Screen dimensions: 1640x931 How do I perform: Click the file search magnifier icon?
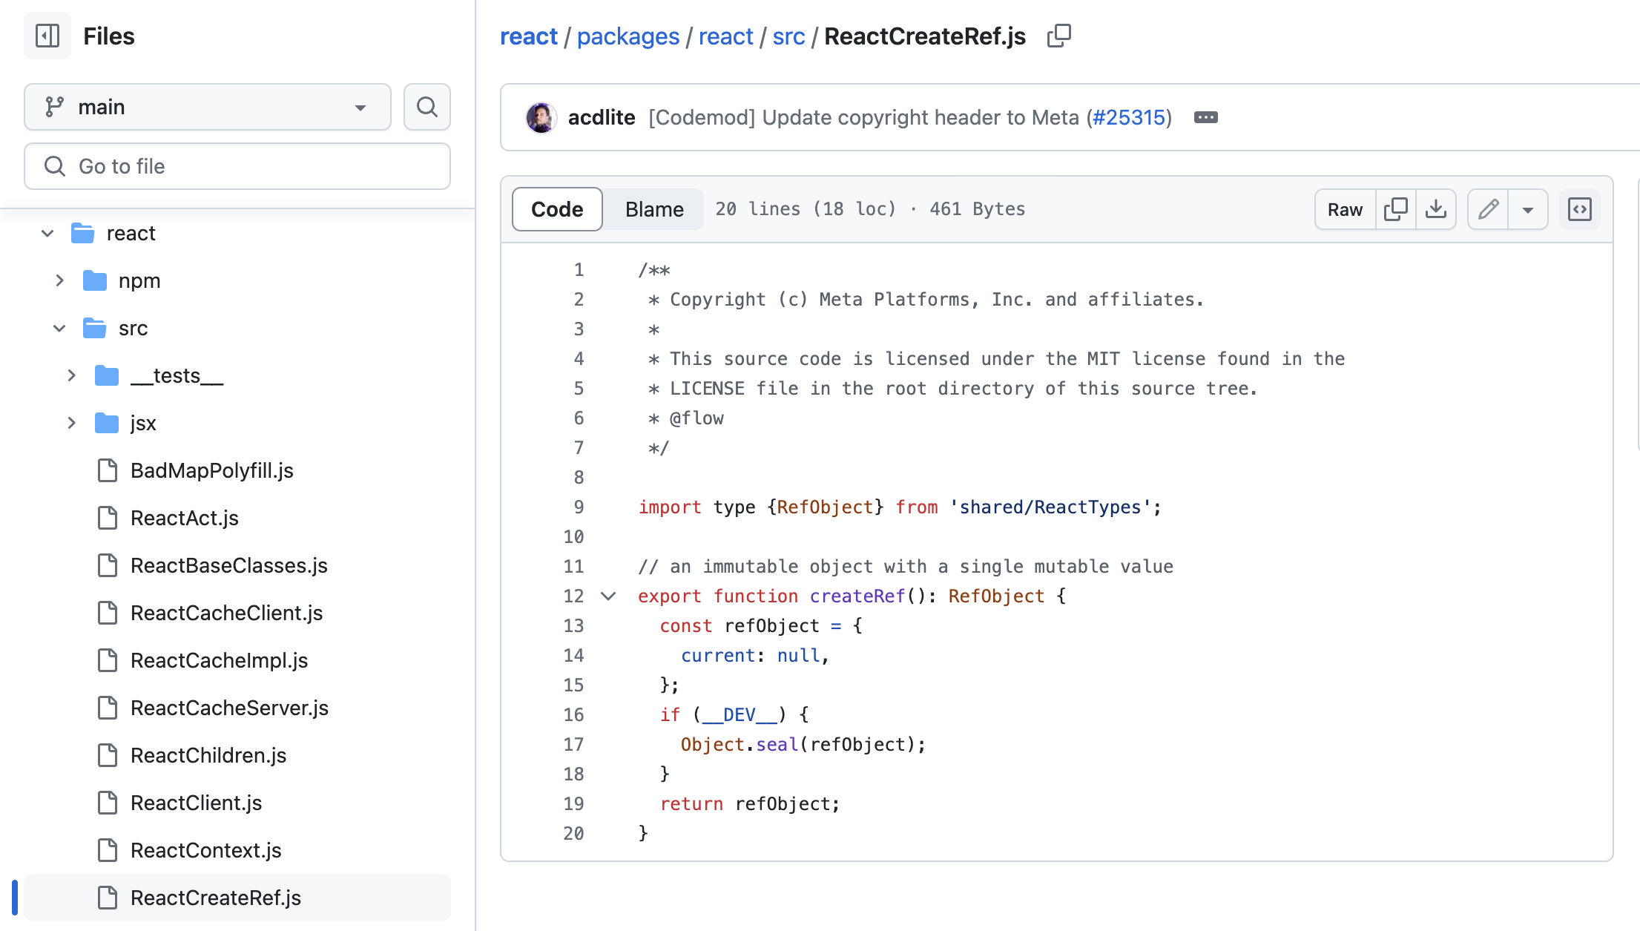(427, 107)
